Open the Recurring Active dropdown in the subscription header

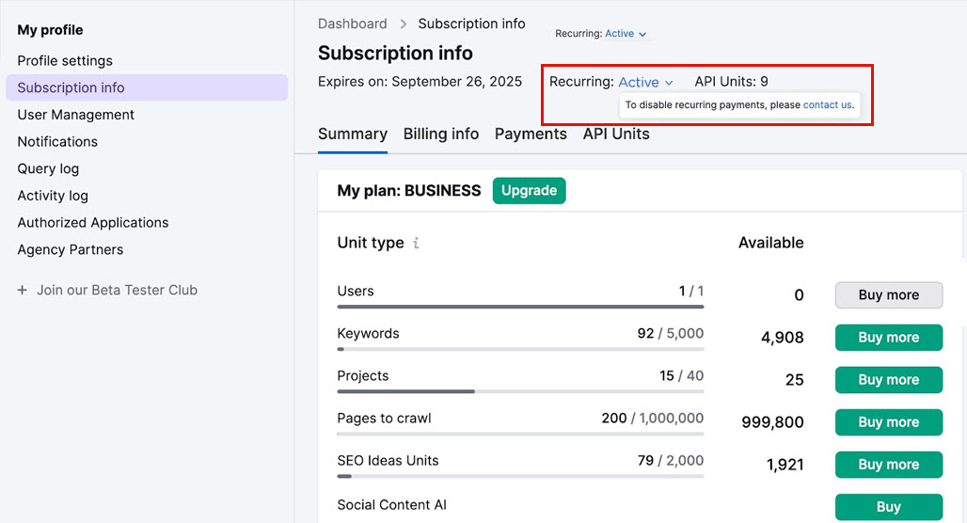(645, 82)
